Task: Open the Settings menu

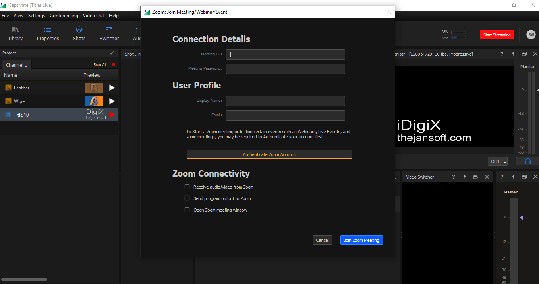Action: [37, 16]
